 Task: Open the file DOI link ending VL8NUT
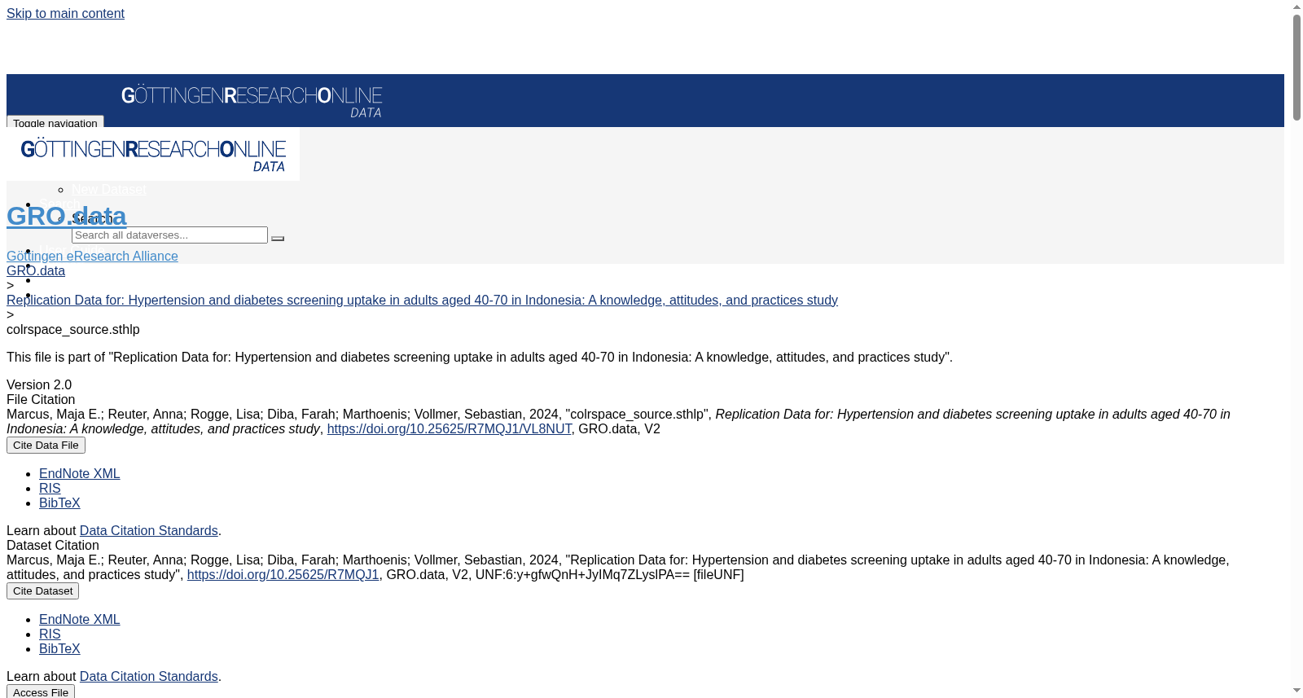pyautogui.click(x=450, y=429)
